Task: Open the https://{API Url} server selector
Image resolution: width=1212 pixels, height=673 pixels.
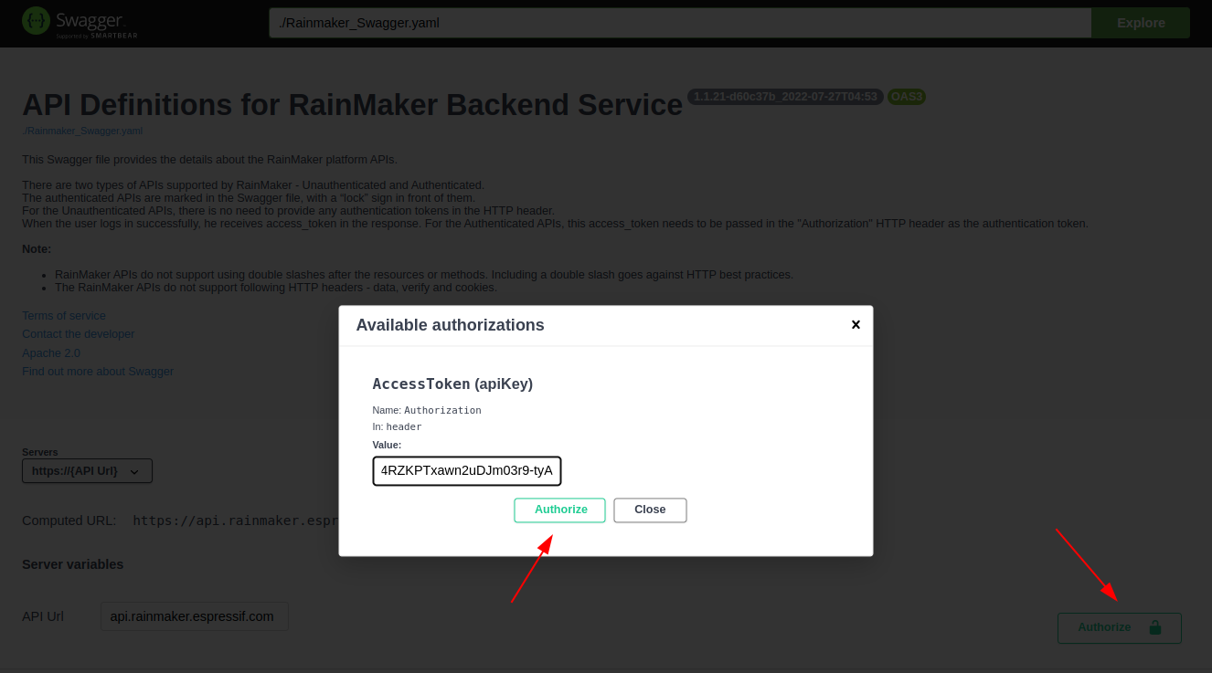Action: coord(87,470)
